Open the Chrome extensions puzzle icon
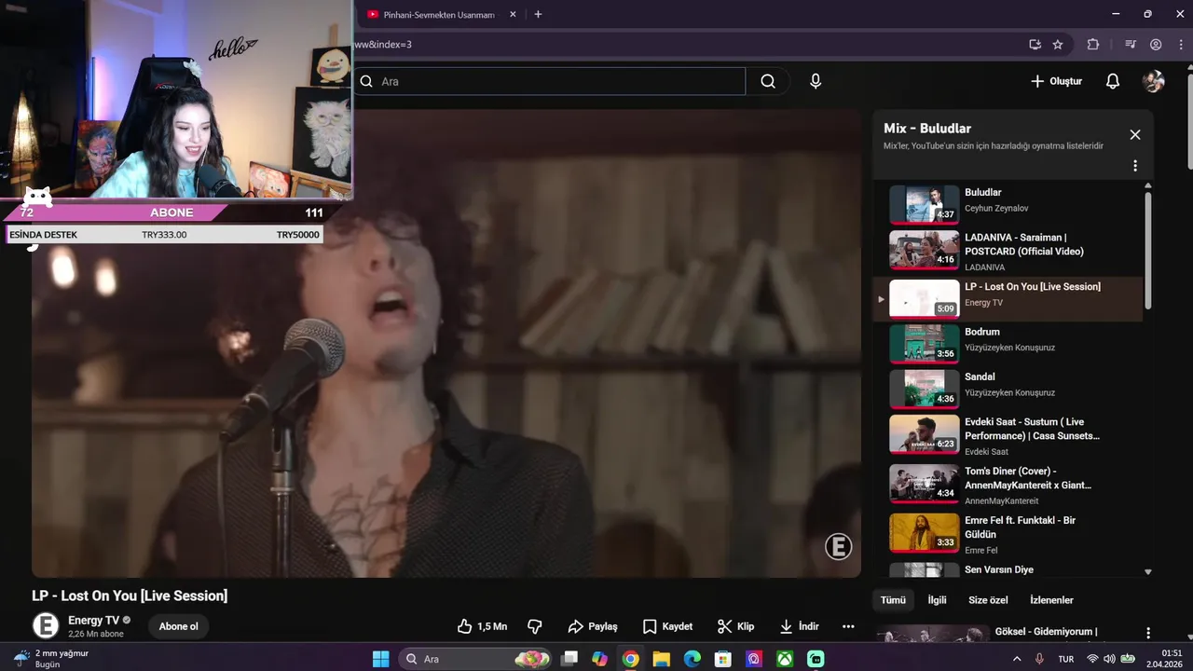1193x671 pixels. coord(1093,44)
